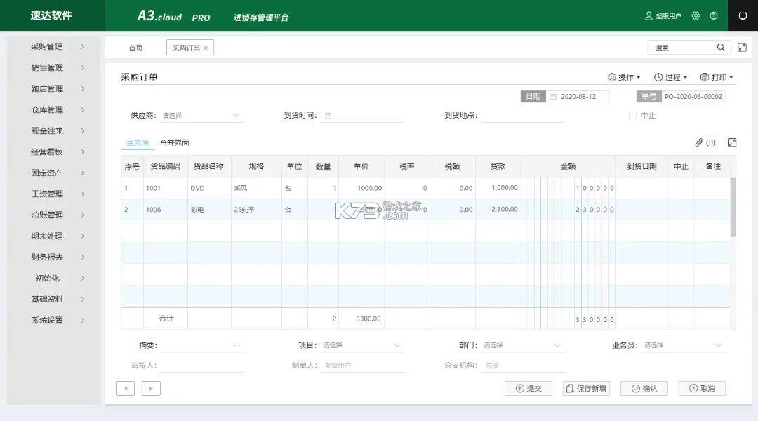Switch to 主界面 tab

[x=138, y=142]
